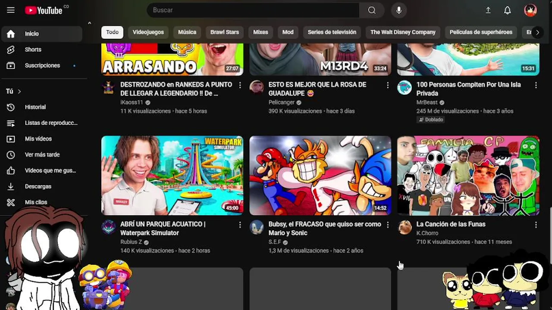Select the Brawl Stars chip

click(225, 32)
